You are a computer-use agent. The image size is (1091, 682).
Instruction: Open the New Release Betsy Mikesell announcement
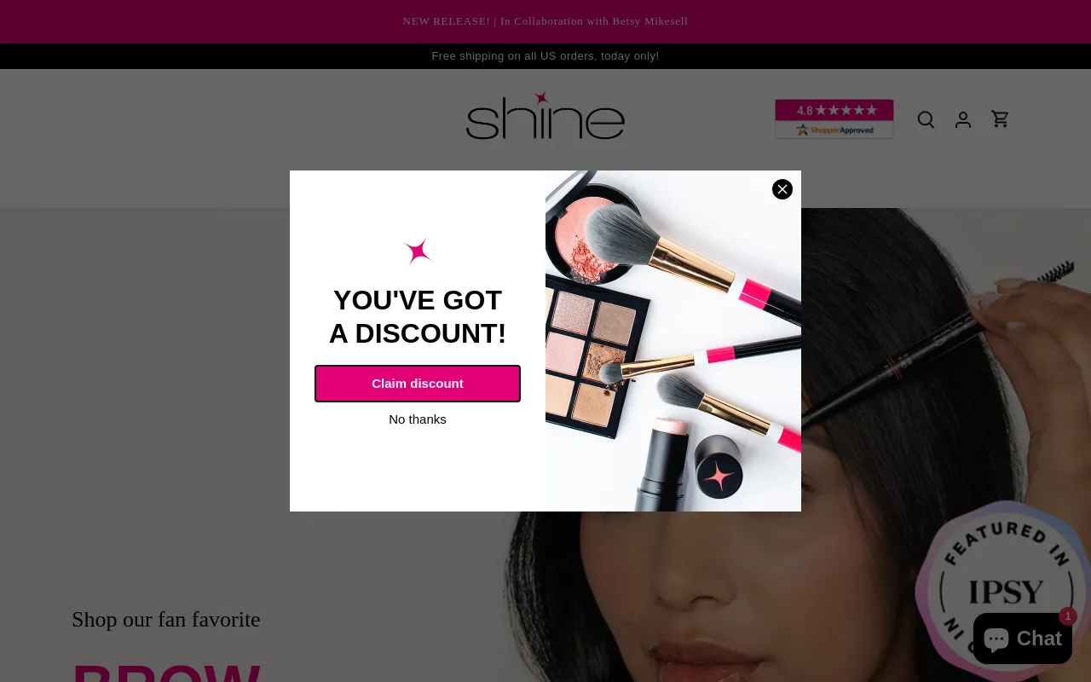coord(545,21)
